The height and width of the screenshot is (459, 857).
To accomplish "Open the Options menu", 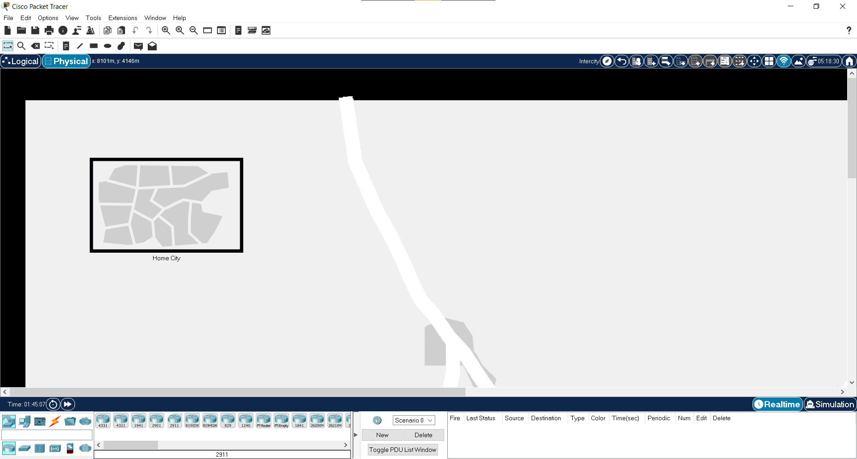I will (48, 18).
